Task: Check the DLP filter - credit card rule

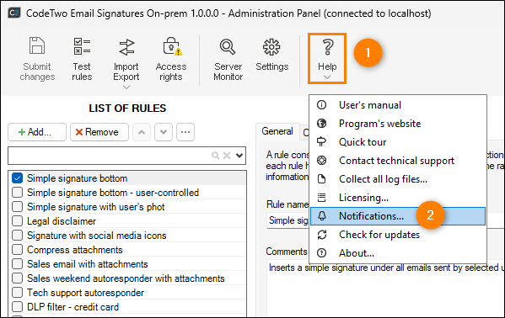Action: click(17, 307)
